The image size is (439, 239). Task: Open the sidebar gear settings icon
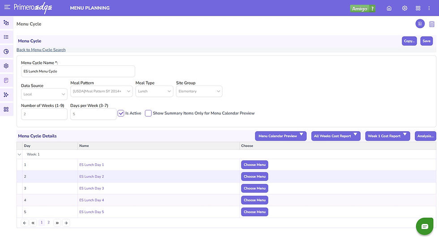(6, 66)
